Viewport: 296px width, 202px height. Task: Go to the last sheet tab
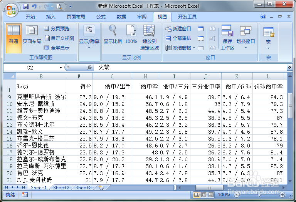point(24,187)
